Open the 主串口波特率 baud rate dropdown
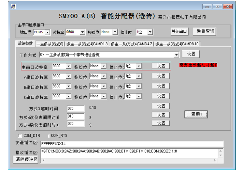 point(68,66)
